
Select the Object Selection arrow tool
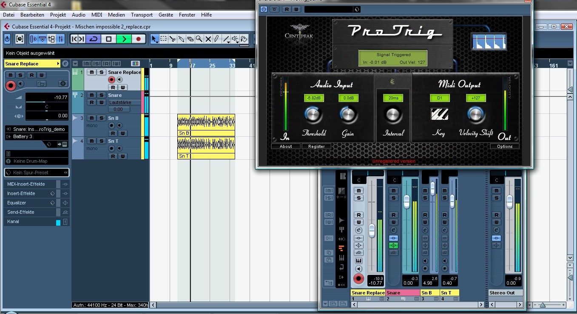pos(155,39)
